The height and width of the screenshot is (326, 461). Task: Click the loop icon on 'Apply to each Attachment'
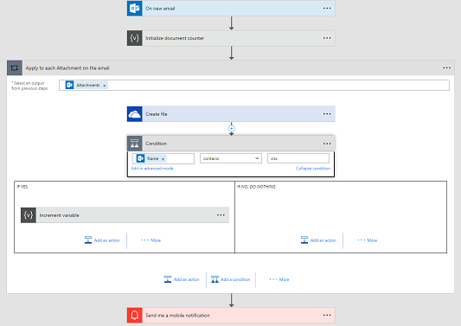click(x=15, y=68)
